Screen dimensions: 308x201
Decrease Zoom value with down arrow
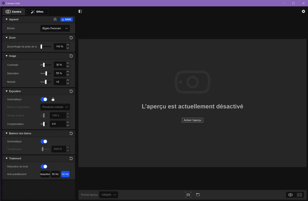pyautogui.click(x=68, y=48)
